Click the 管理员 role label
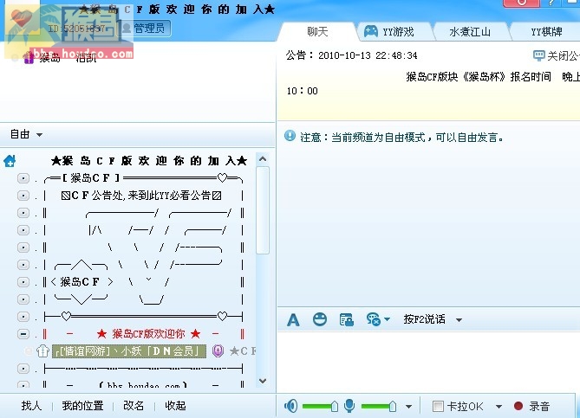 click(149, 28)
